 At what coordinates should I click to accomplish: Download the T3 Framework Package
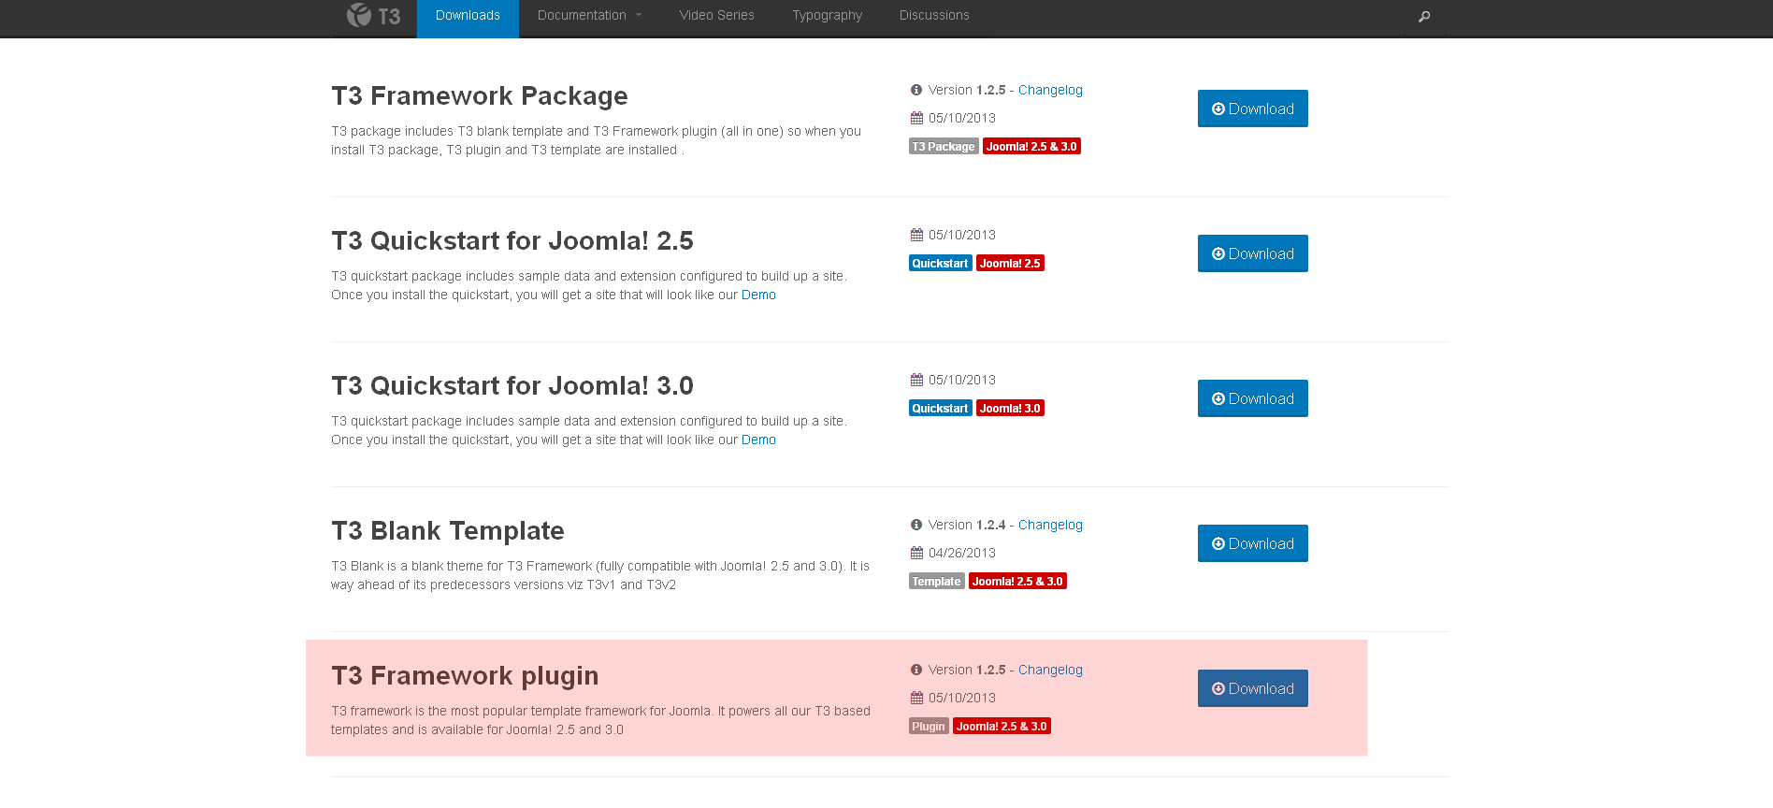[x=1252, y=109]
